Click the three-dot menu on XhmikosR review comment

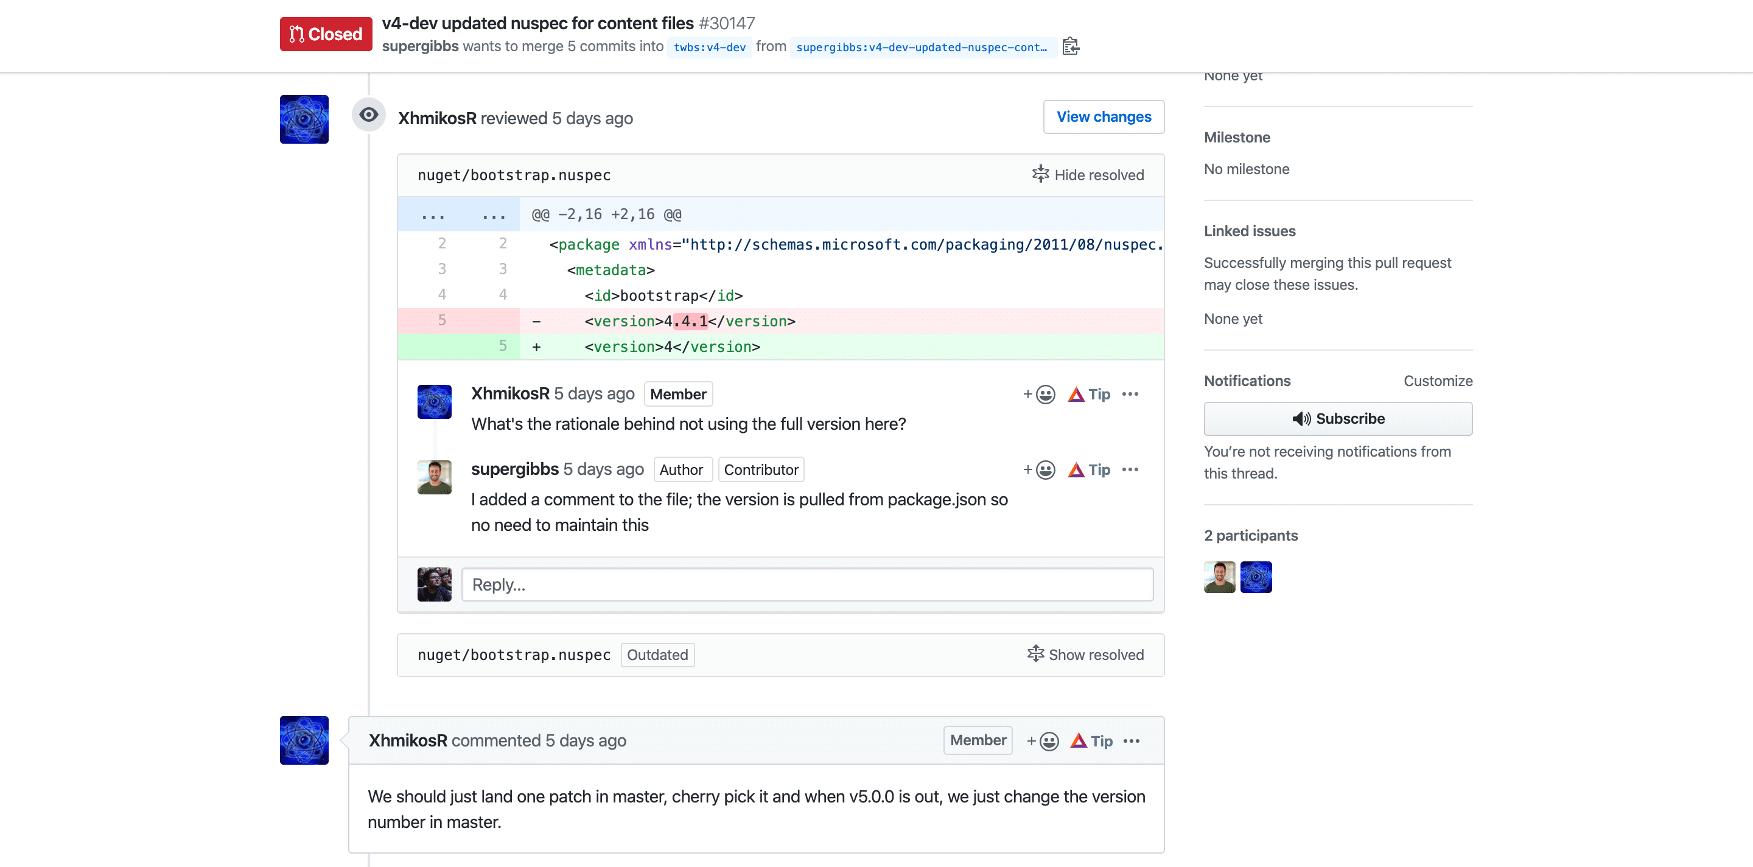(x=1132, y=394)
